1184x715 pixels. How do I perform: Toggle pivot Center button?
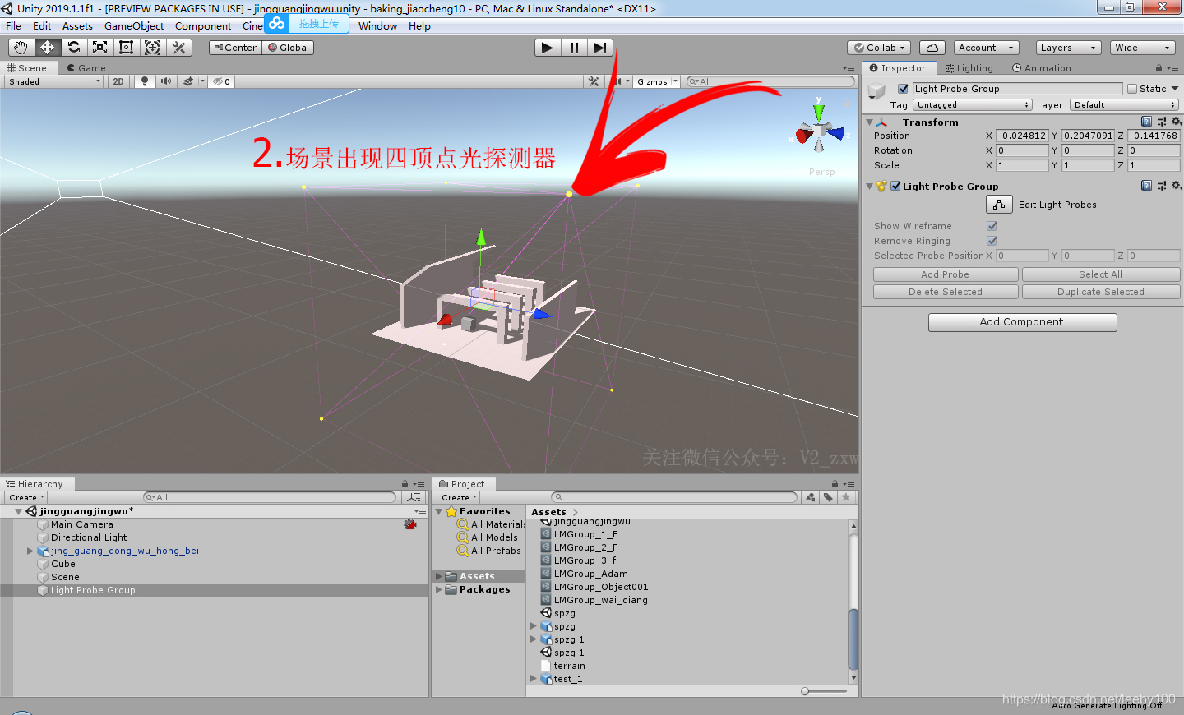[x=235, y=48]
